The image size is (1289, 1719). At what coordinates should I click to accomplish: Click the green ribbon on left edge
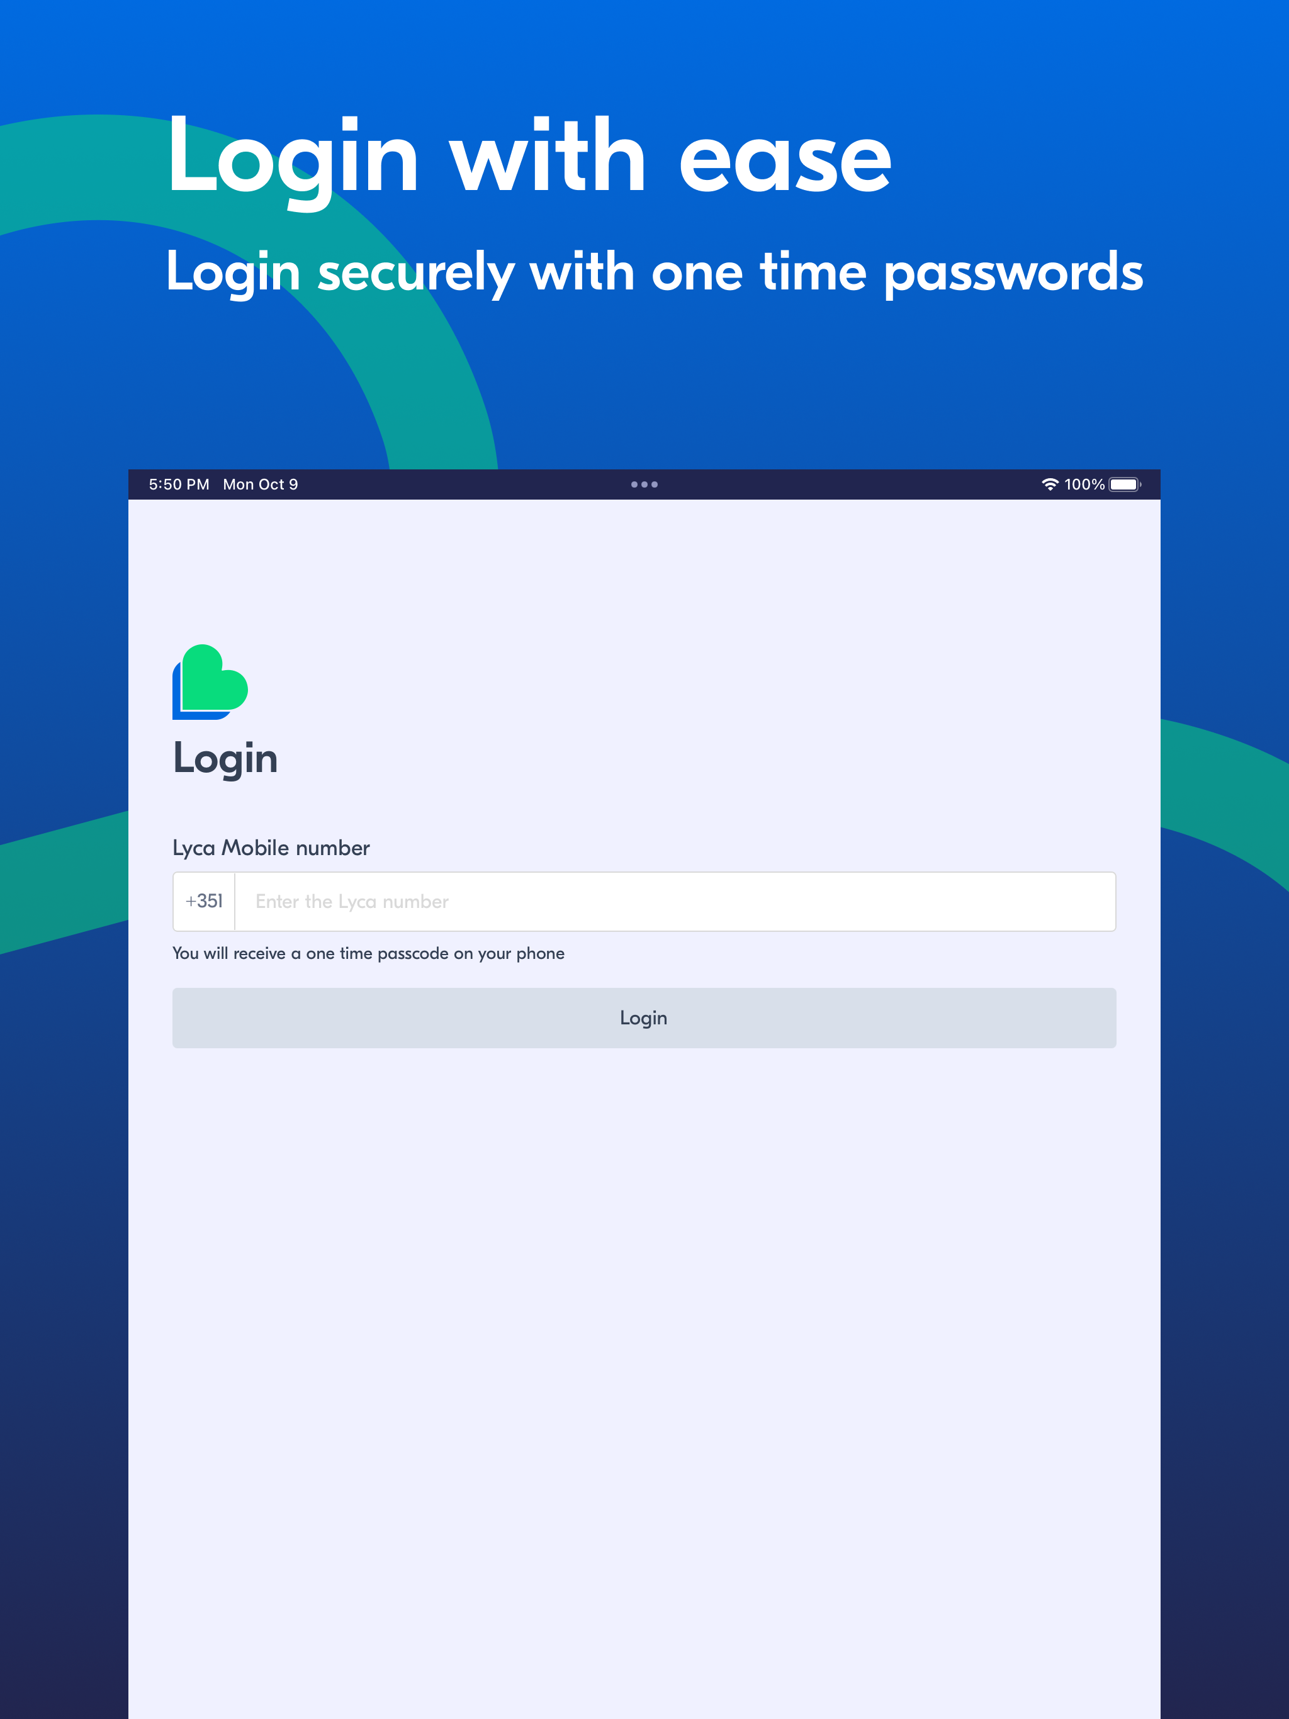pyautogui.click(x=64, y=883)
